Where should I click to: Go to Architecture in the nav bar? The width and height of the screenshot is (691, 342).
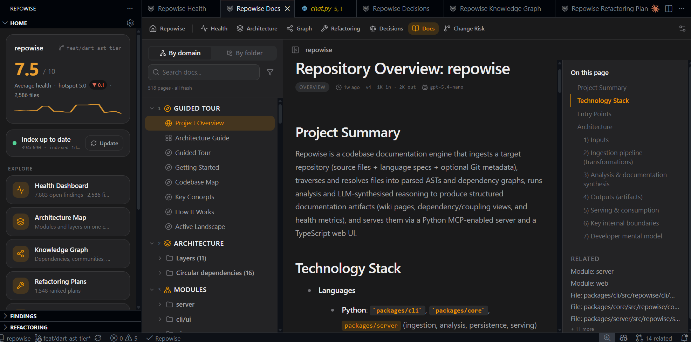click(x=257, y=28)
